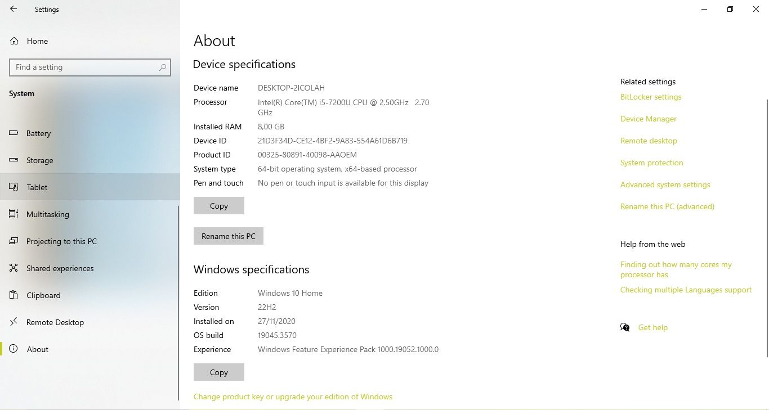The image size is (769, 410).
Task: Open Checking multiple Languages support link
Action: point(686,290)
